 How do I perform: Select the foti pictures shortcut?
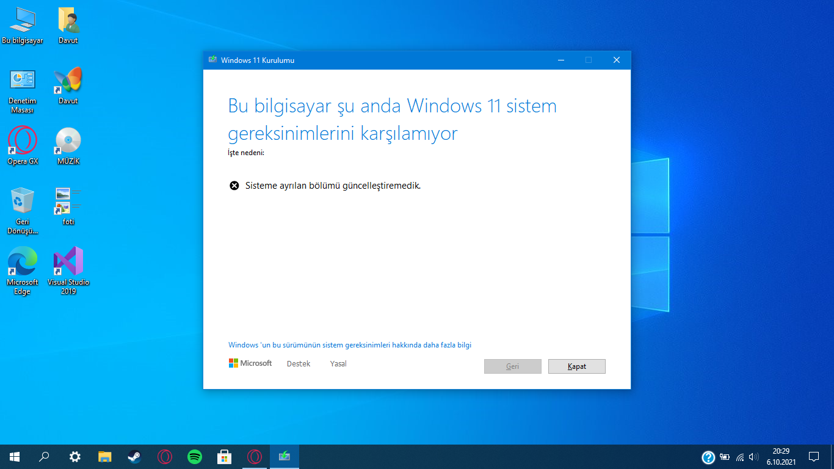click(68, 207)
